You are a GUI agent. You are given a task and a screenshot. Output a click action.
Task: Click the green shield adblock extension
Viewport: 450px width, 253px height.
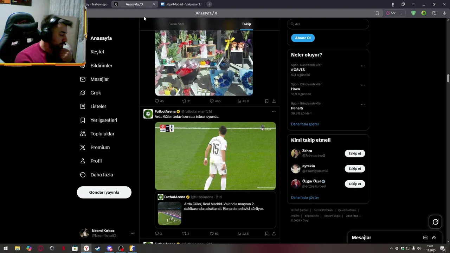click(x=413, y=13)
